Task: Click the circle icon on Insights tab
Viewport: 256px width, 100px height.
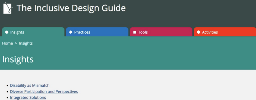Action: coord(7,32)
